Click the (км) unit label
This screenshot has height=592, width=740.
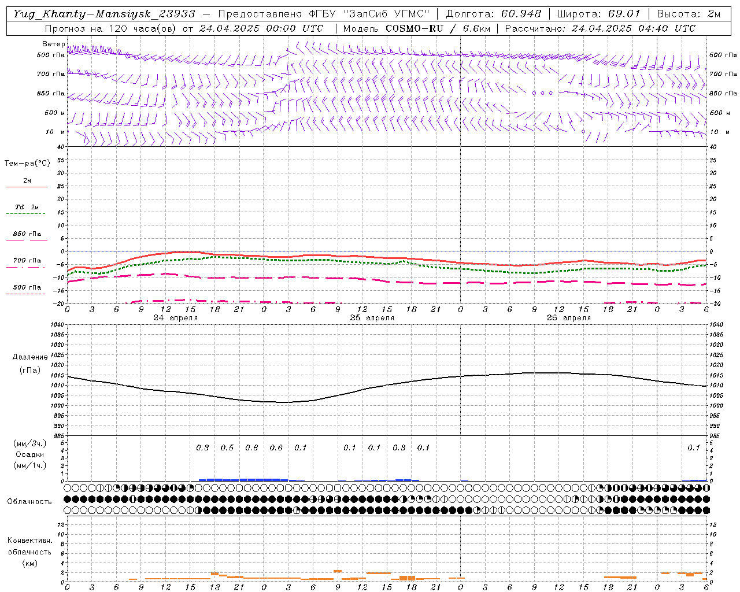[29, 563]
